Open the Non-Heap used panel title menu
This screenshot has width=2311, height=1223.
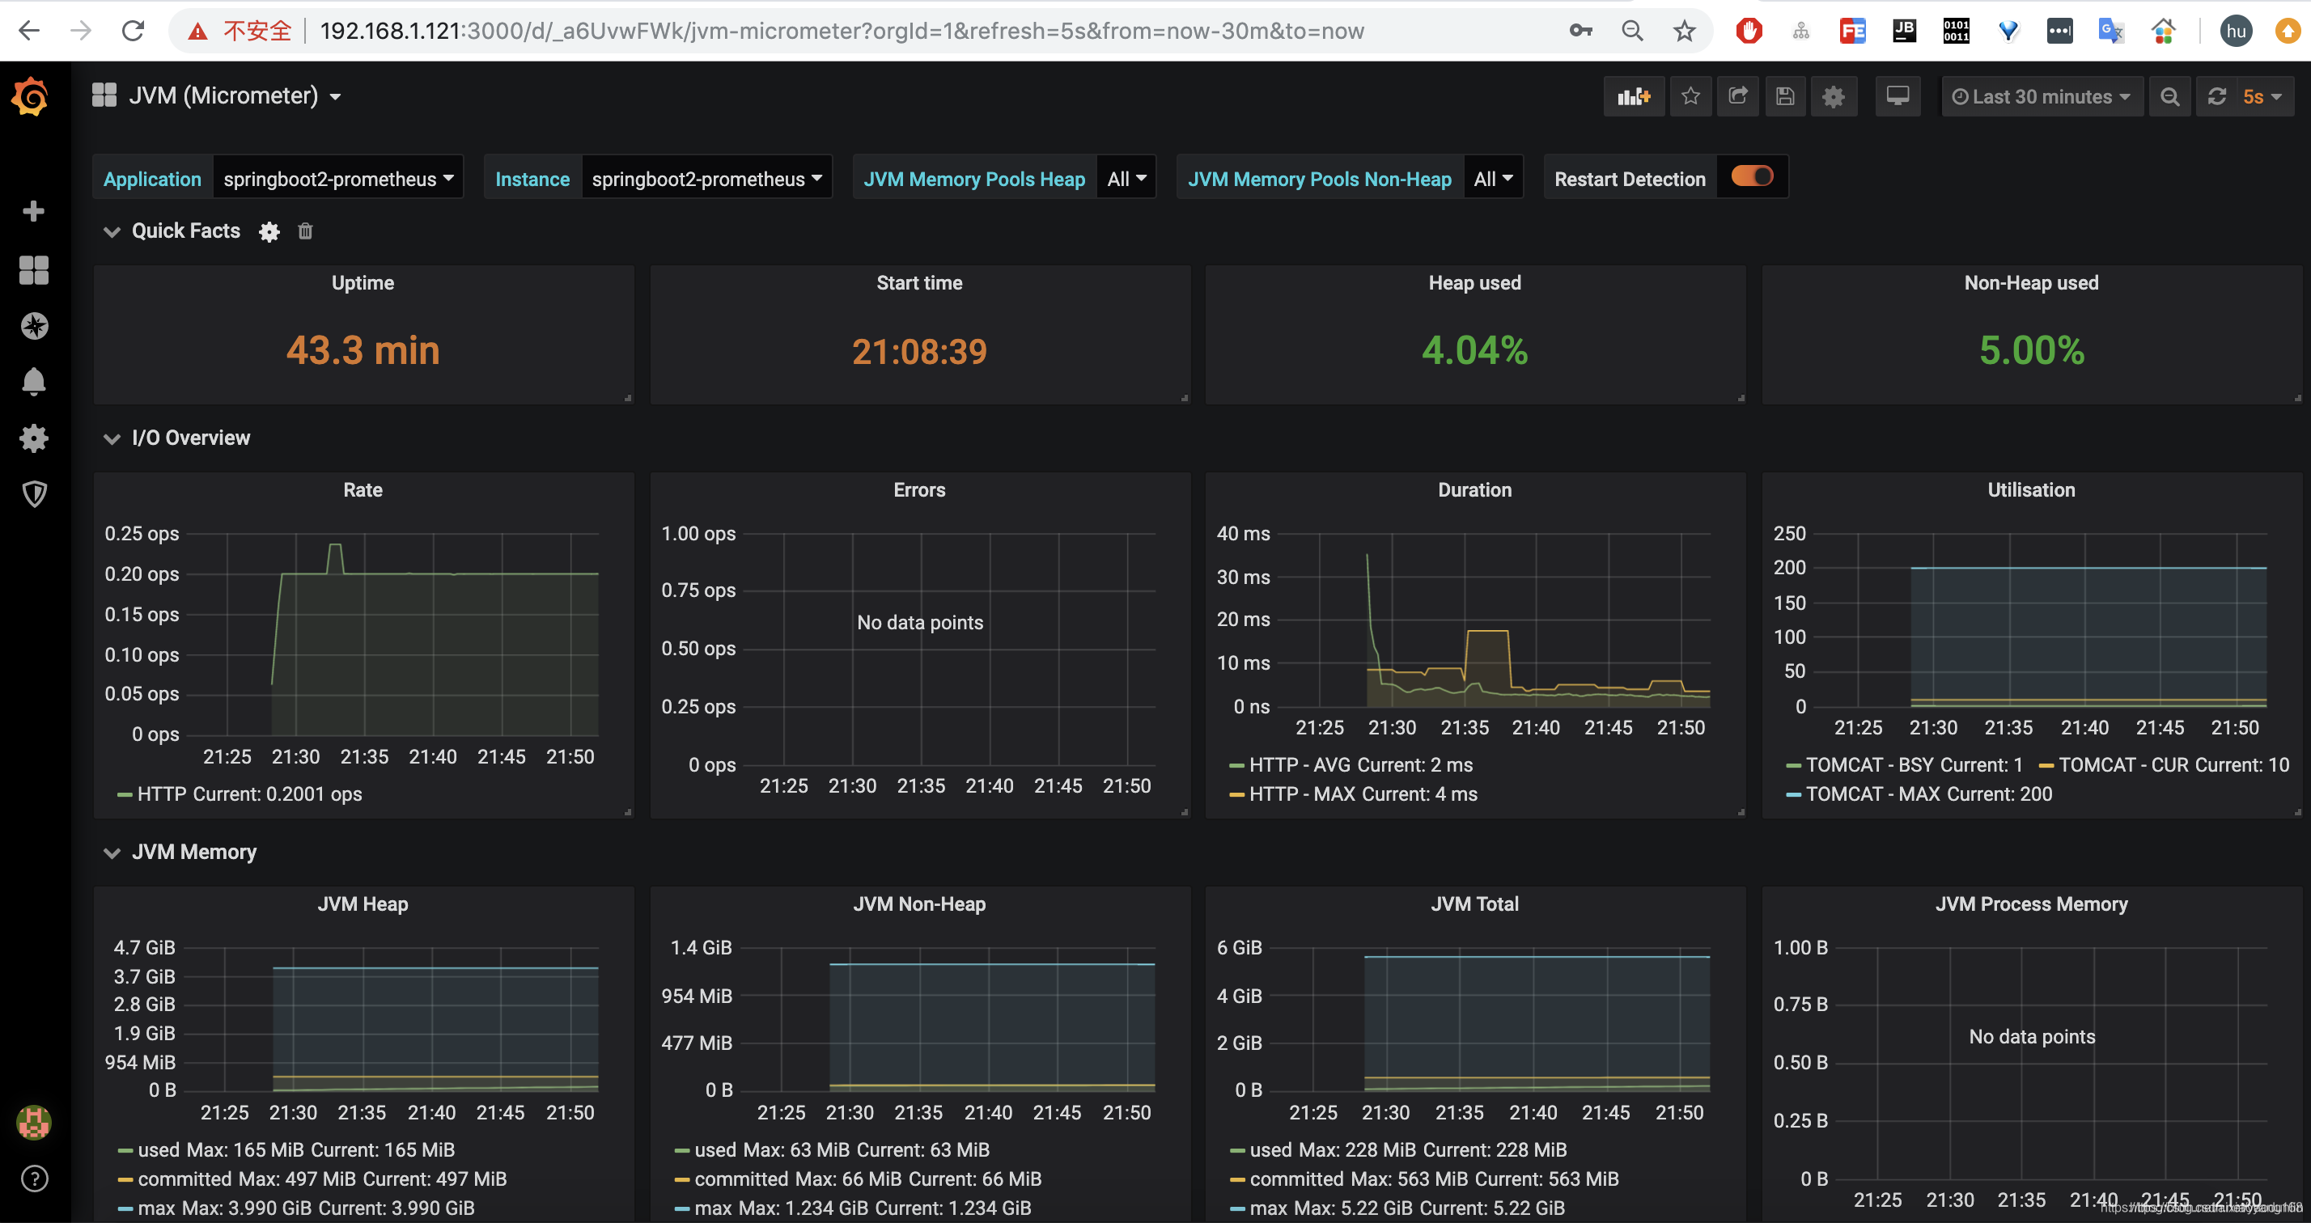[x=2030, y=283]
